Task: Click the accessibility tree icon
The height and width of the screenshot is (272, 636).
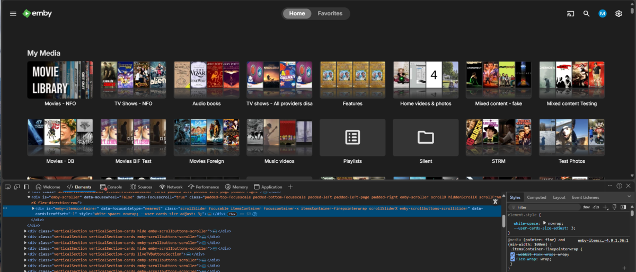Action: point(495,201)
